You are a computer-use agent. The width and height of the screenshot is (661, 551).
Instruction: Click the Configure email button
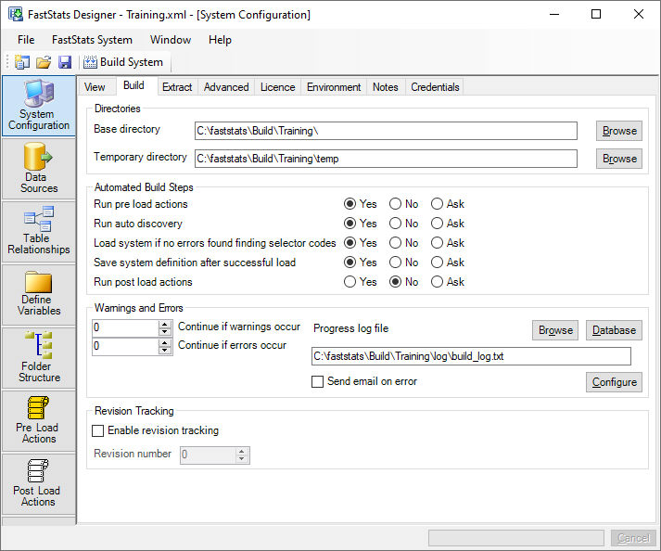coord(614,382)
